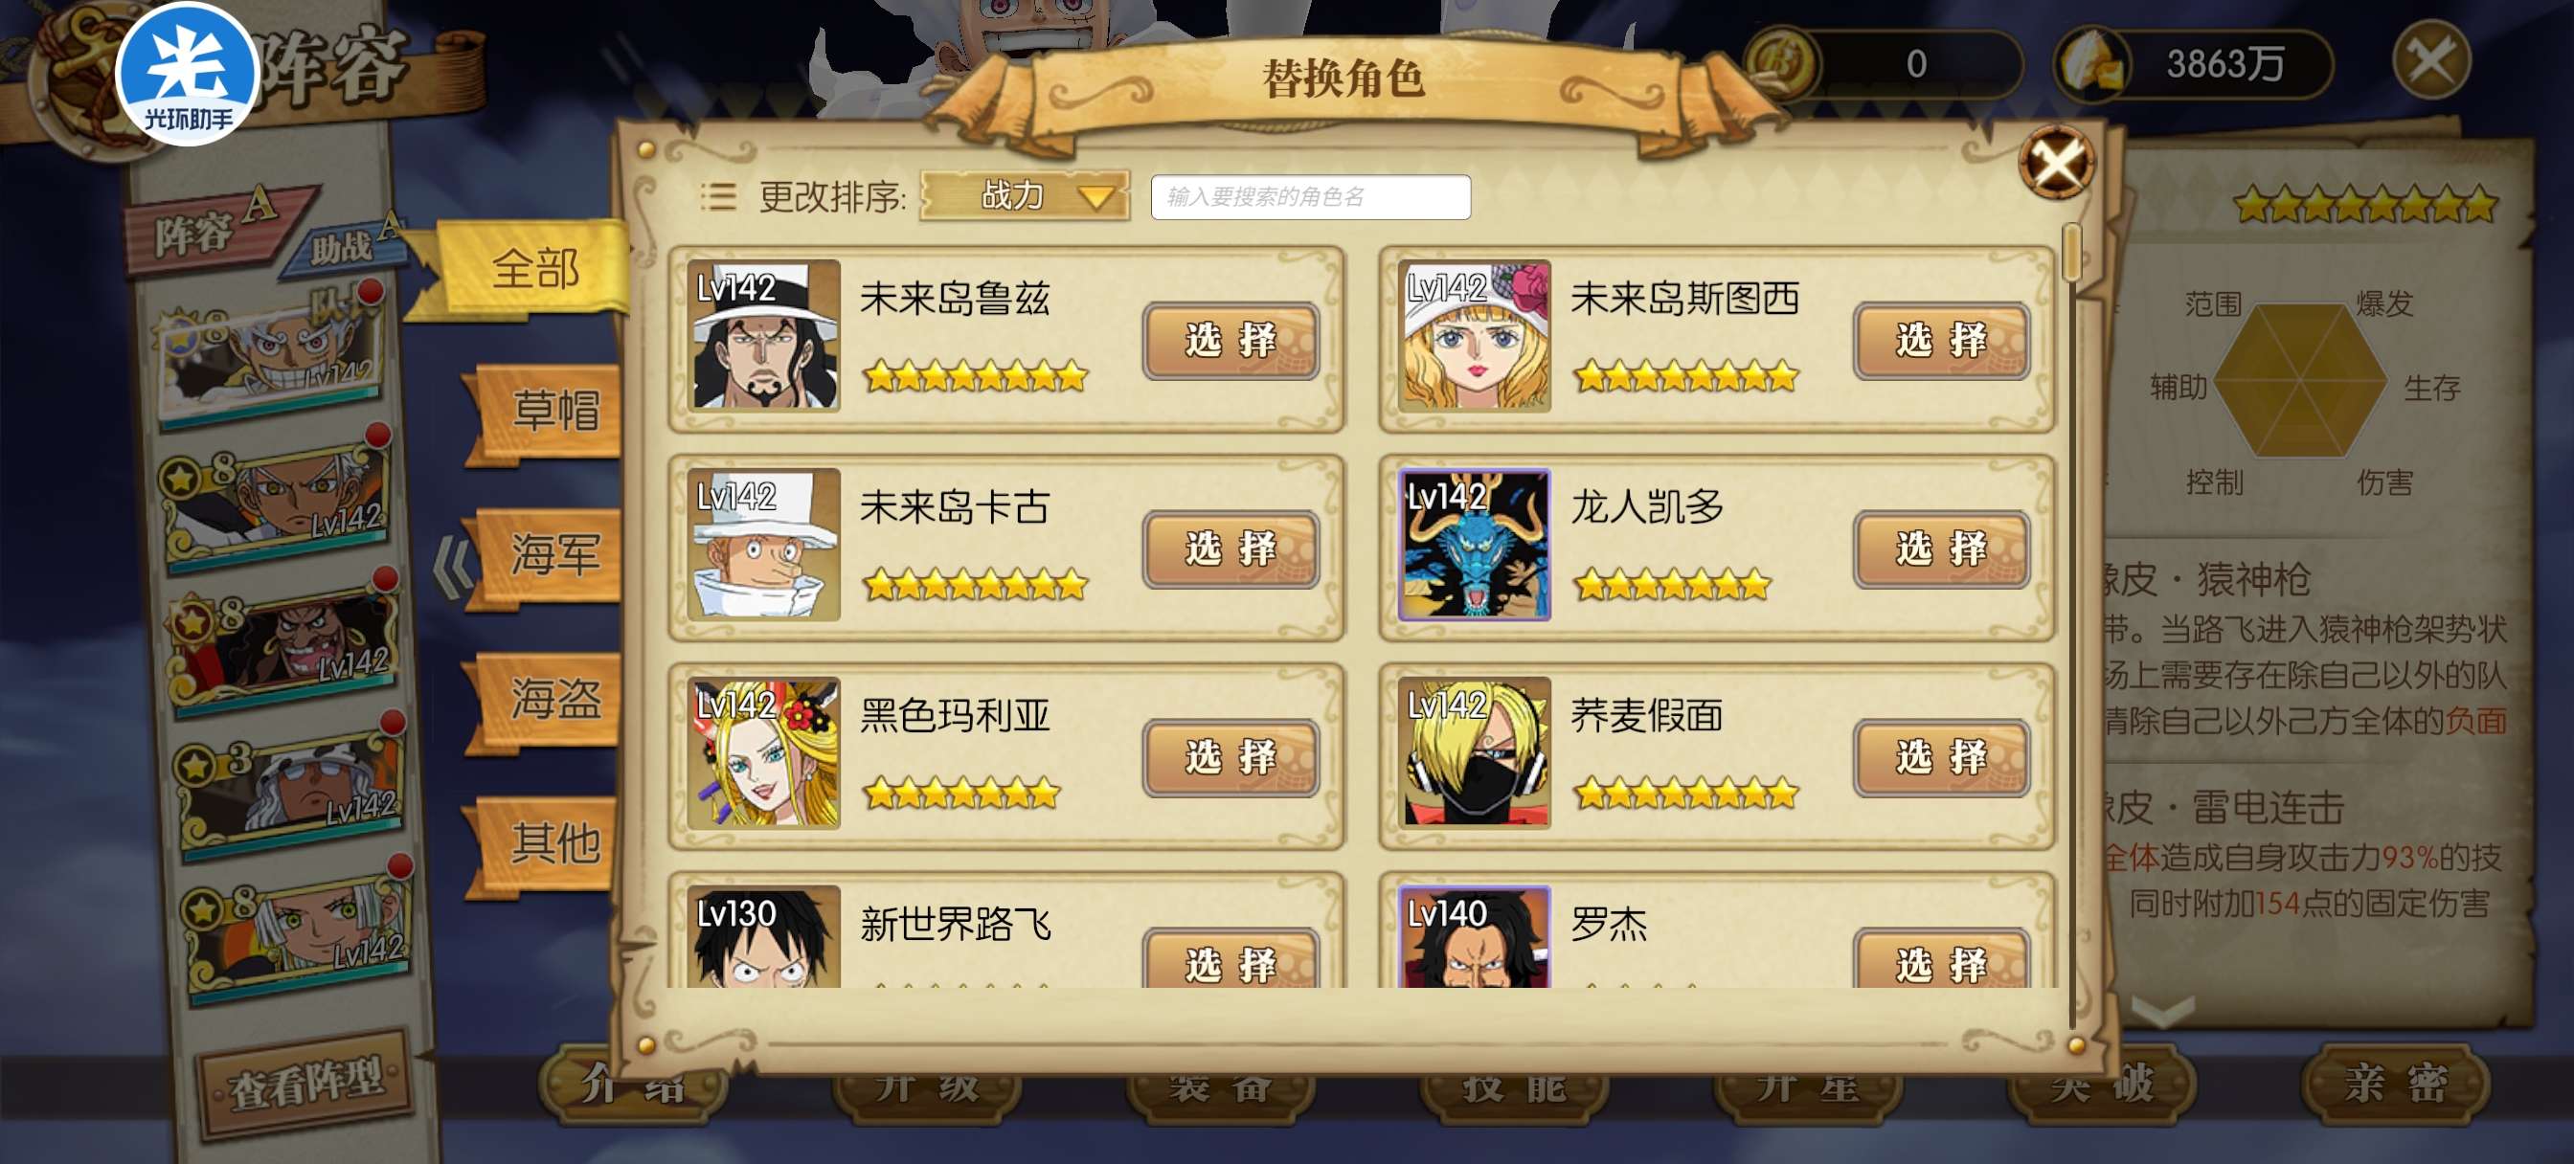
Task: Tap the 荞麦假面 masked portrait
Action: coord(1475,753)
